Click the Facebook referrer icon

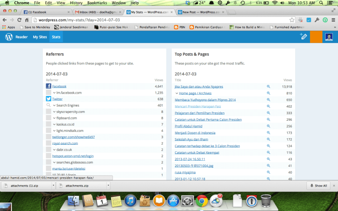pos(48,86)
